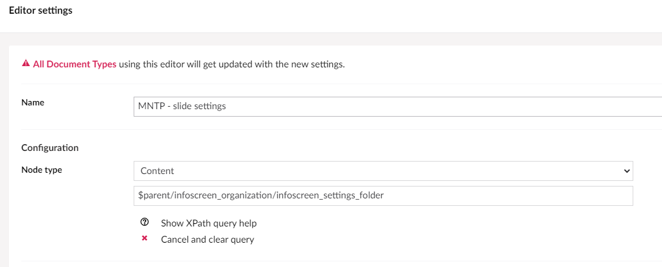Click the "will get updated" warning message text
This screenshot has width=662, height=267.
pos(232,64)
